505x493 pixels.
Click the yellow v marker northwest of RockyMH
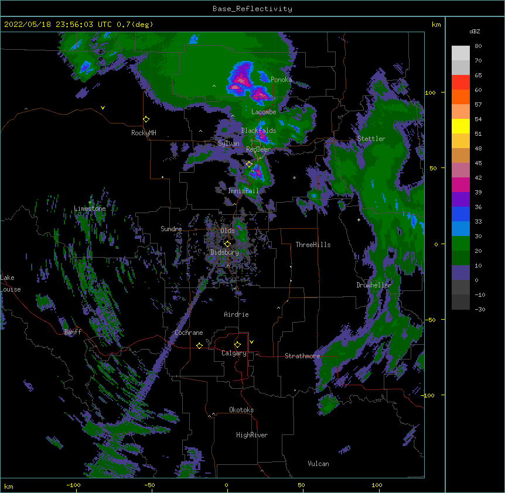(103, 108)
